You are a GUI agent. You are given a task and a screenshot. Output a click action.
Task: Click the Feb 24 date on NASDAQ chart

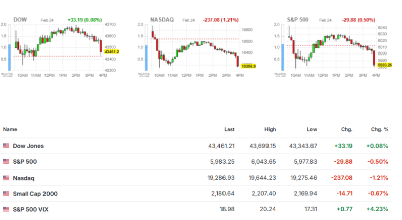(189, 20)
